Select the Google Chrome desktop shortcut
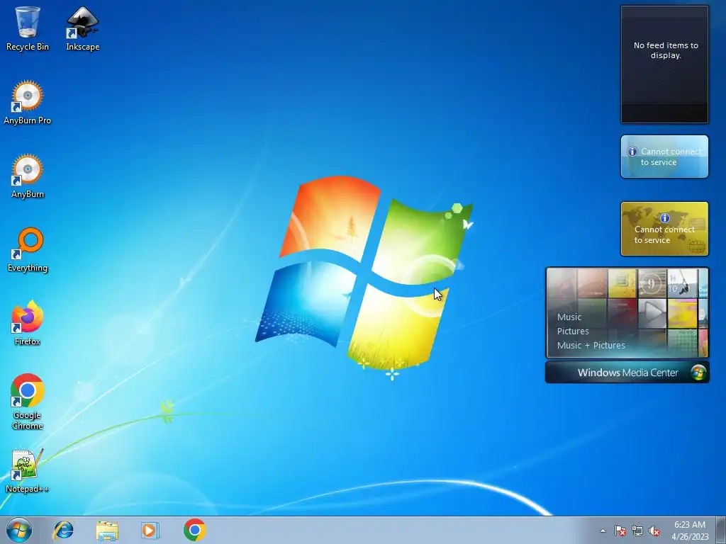This screenshot has height=544, width=726. pyautogui.click(x=28, y=402)
